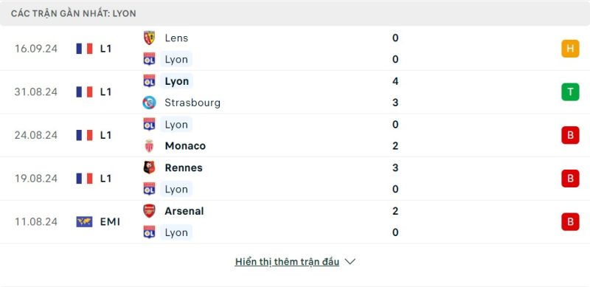Click the Lens club crest icon
The height and width of the screenshot is (287, 590).
150,38
